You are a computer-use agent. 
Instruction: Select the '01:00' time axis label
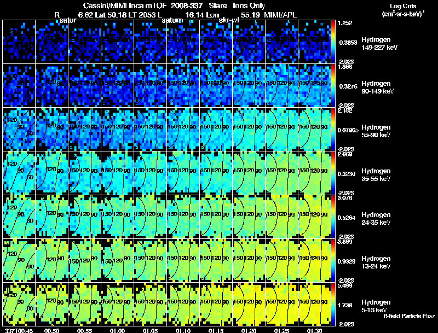[x=117, y=331]
